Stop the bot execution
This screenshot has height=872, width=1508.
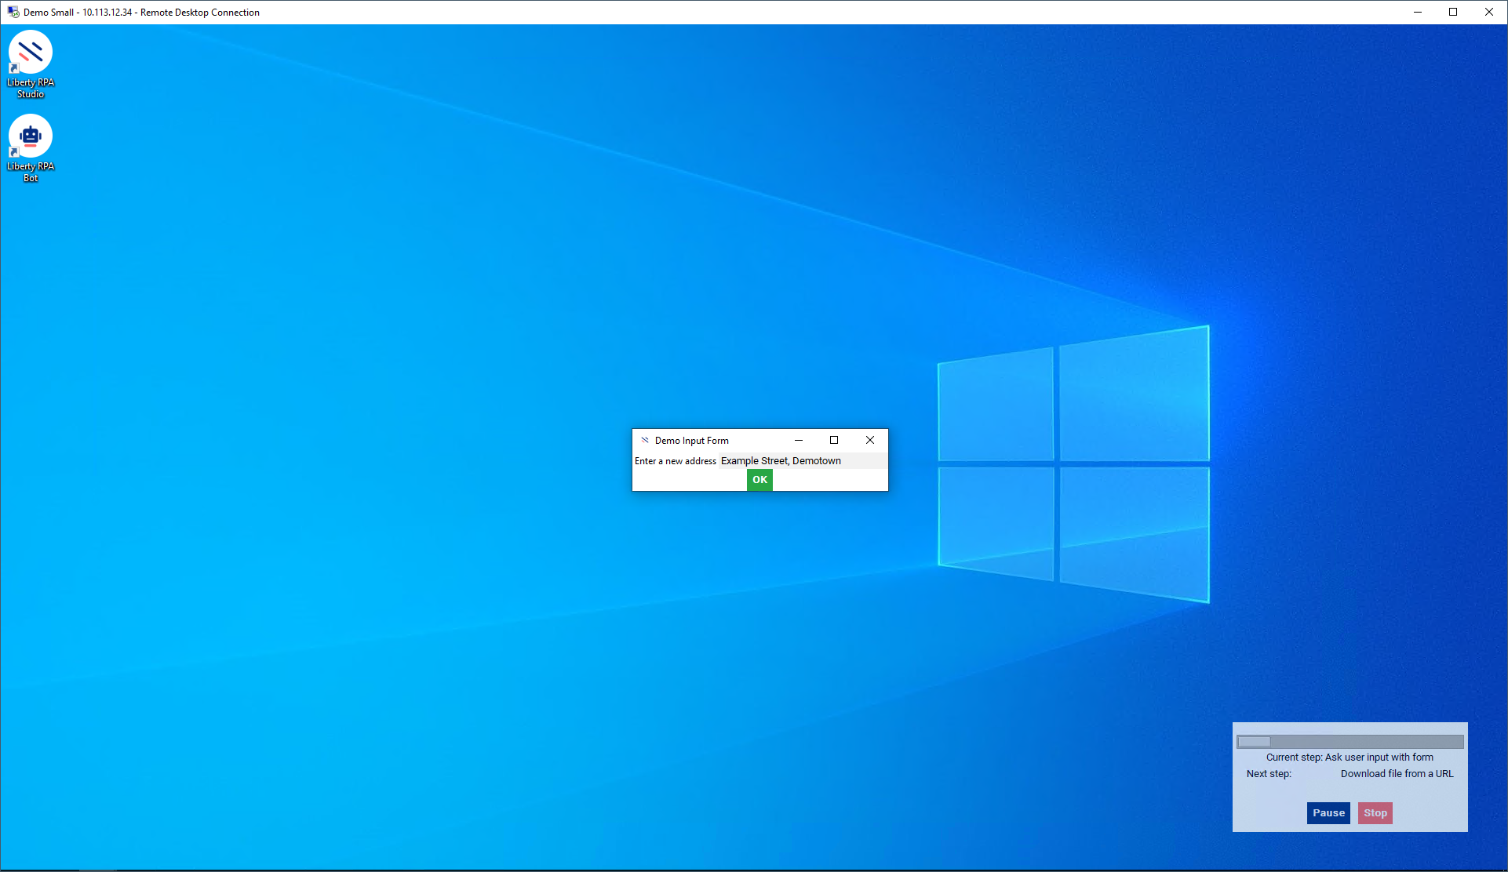[x=1375, y=812]
